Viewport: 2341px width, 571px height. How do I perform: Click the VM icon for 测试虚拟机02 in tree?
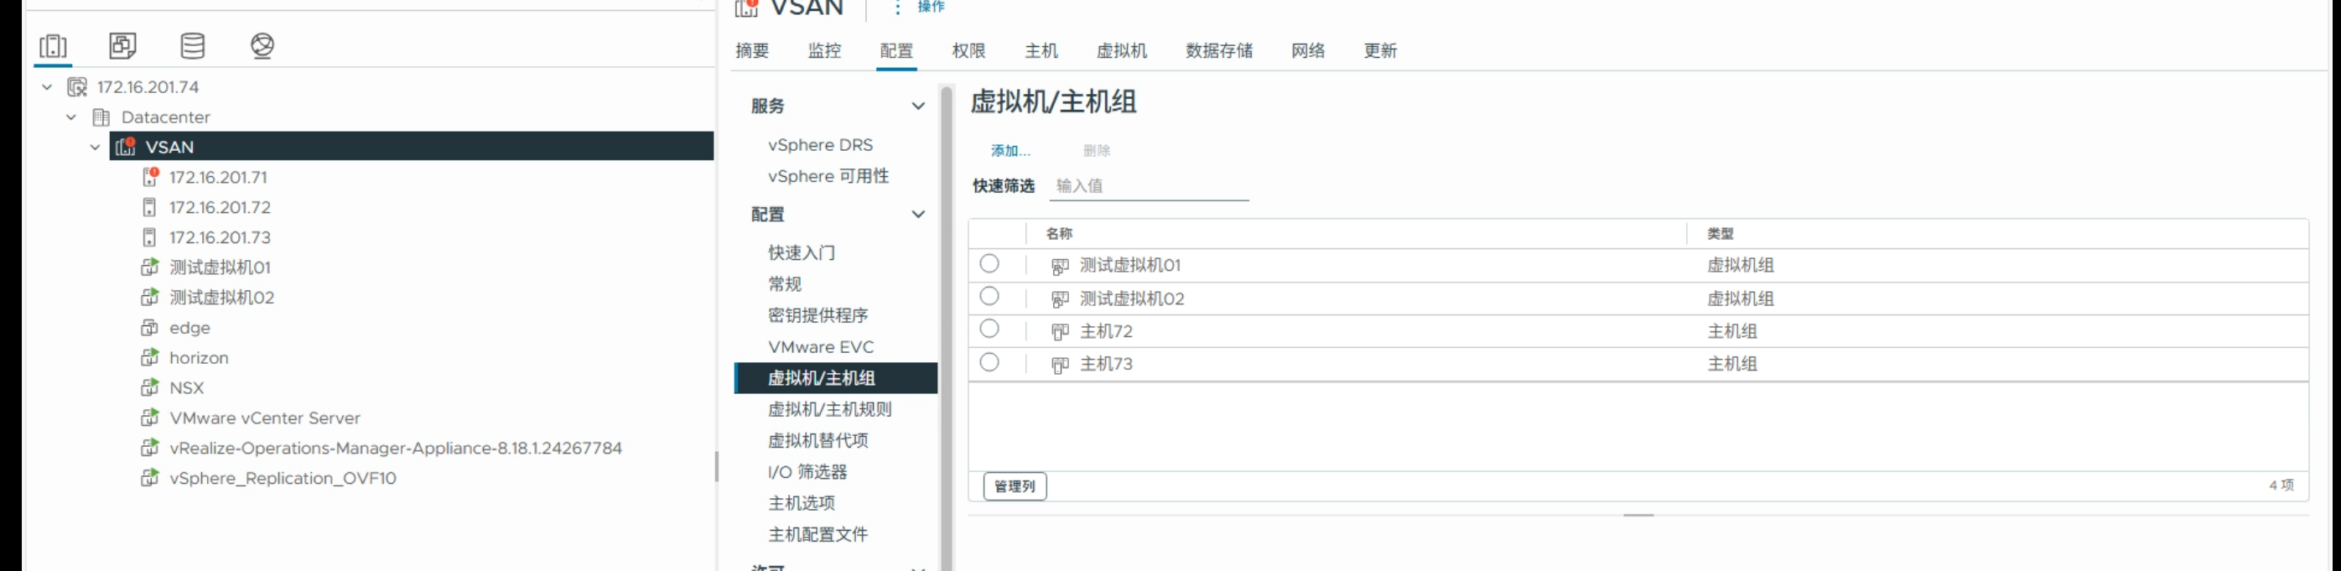[150, 298]
